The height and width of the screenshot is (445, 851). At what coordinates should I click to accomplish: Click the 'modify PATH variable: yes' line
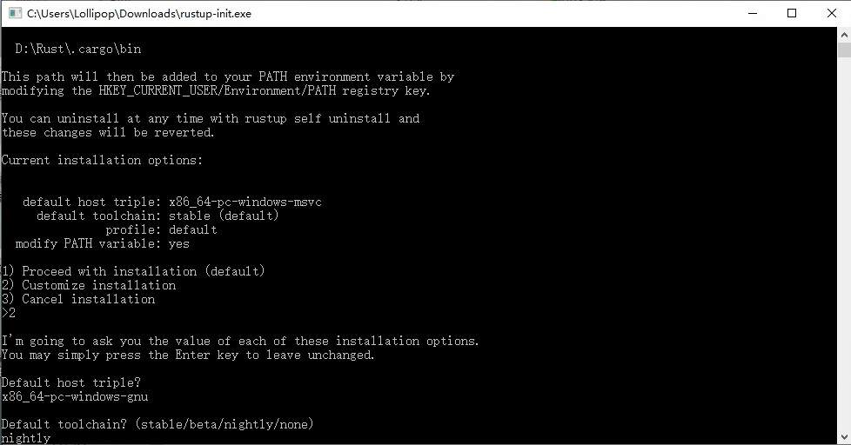103,244
